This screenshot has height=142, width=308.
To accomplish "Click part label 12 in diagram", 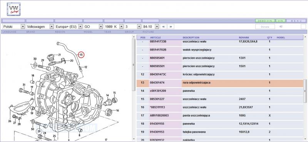I will tap(85, 67).
